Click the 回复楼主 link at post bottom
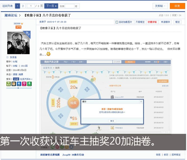187x160 pixels. (x=176, y=155)
